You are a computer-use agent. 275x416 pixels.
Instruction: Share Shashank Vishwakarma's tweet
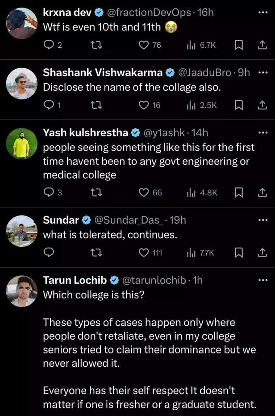(x=262, y=105)
